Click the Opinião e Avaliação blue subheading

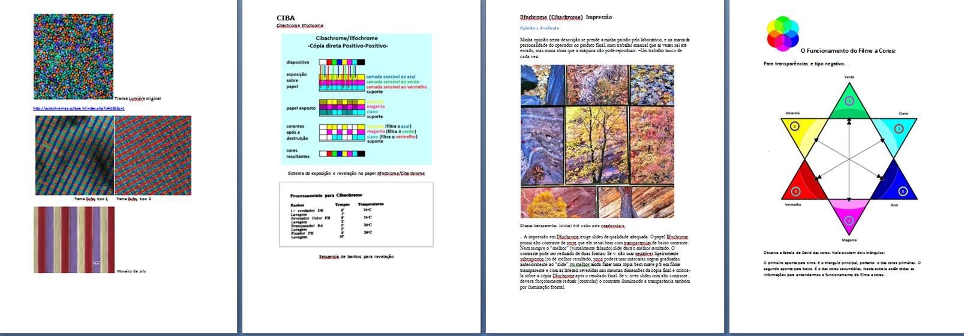[x=539, y=28]
